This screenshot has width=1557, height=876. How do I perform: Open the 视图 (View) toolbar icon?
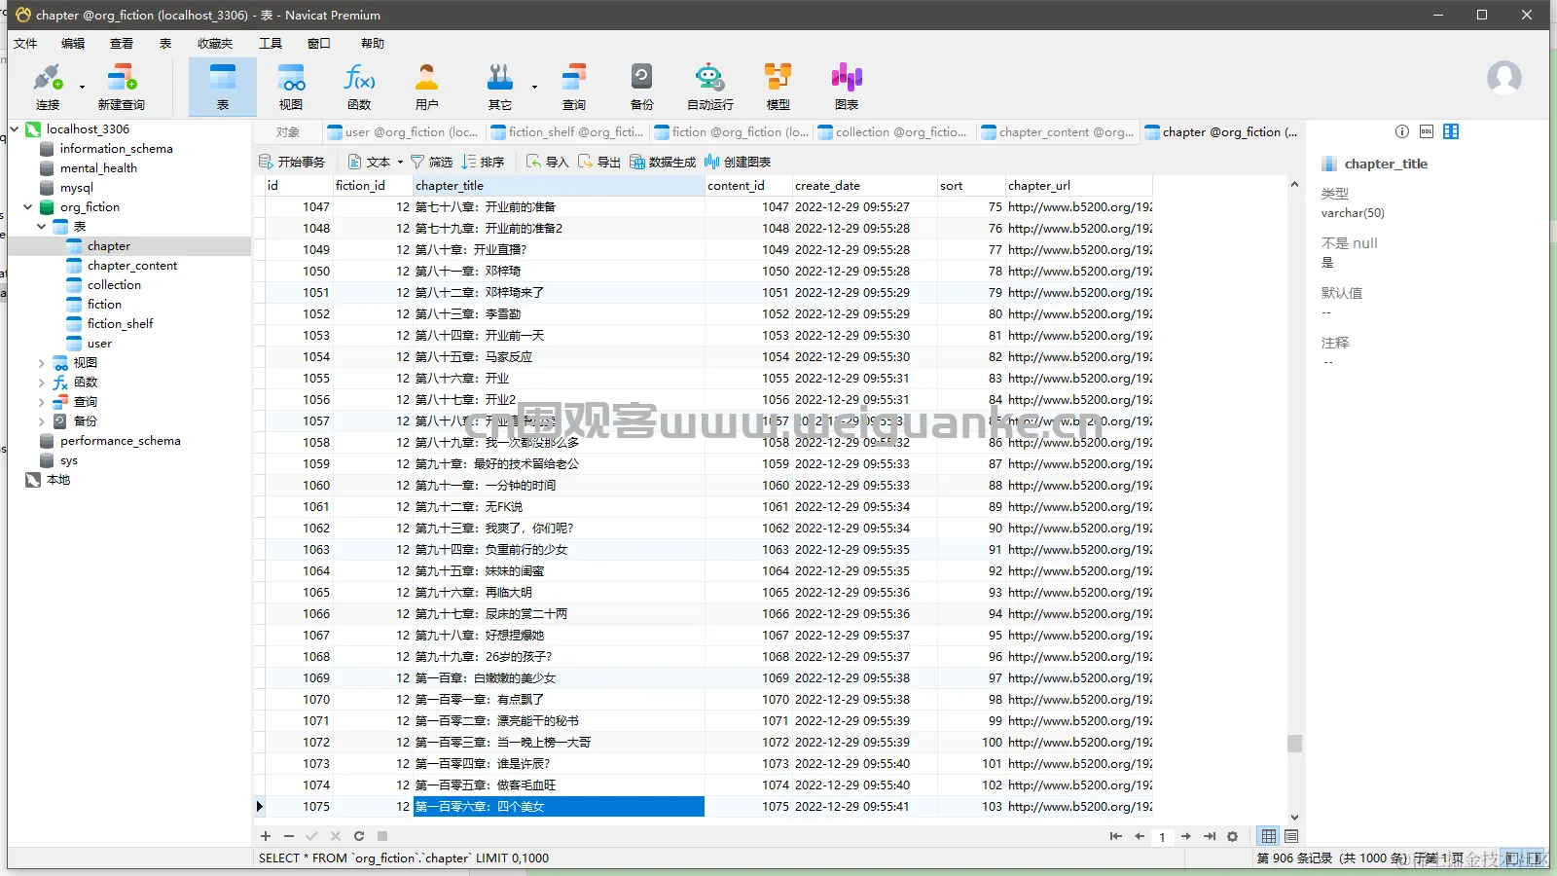pos(291,87)
